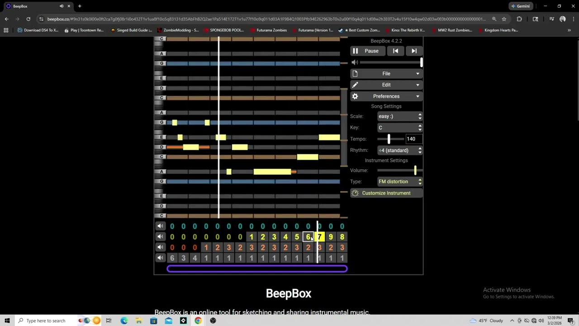Click the master volume speaker icon

coord(355,62)
